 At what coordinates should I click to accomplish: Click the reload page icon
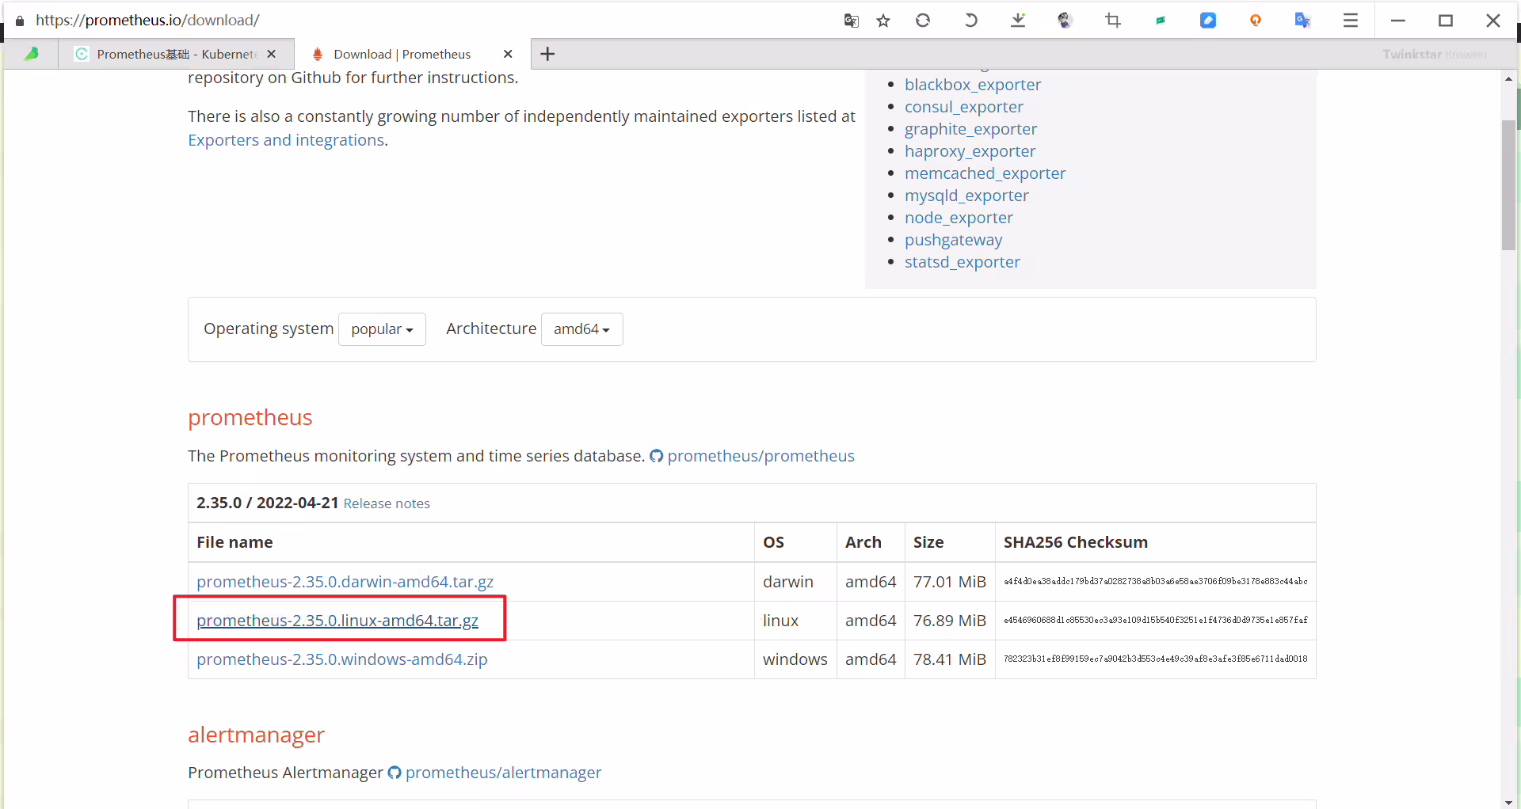click(x=923, y=21)
